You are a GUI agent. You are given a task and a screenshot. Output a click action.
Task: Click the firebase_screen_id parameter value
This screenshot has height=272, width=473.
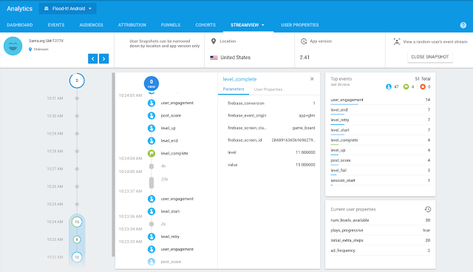point(293,140)
